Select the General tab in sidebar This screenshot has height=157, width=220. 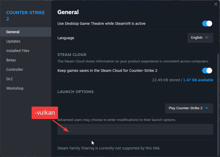click(13, 32)
